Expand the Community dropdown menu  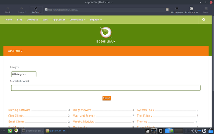pos(77,20)
